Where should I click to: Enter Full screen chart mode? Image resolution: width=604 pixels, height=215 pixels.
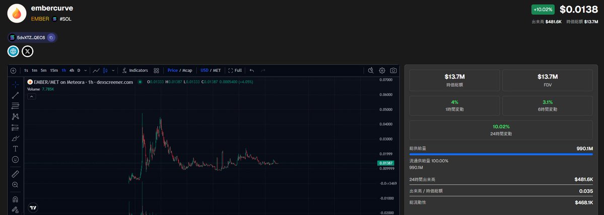(235, 71)
